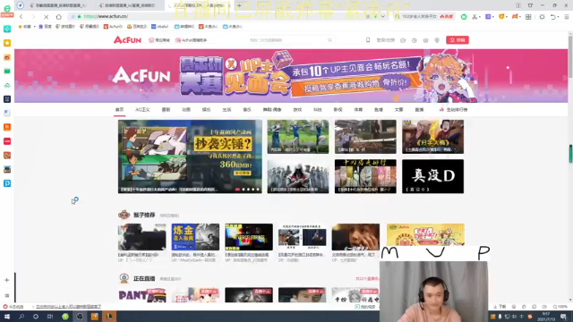Open the Windows Start button
Viewport: 573px width, 322px height.
[7, 317]
